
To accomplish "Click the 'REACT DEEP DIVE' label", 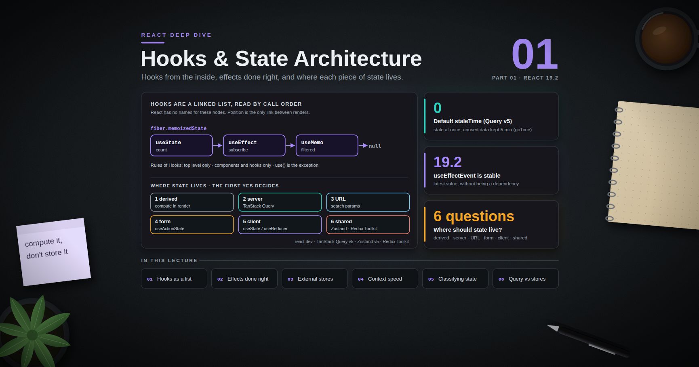I will point(176,35).
